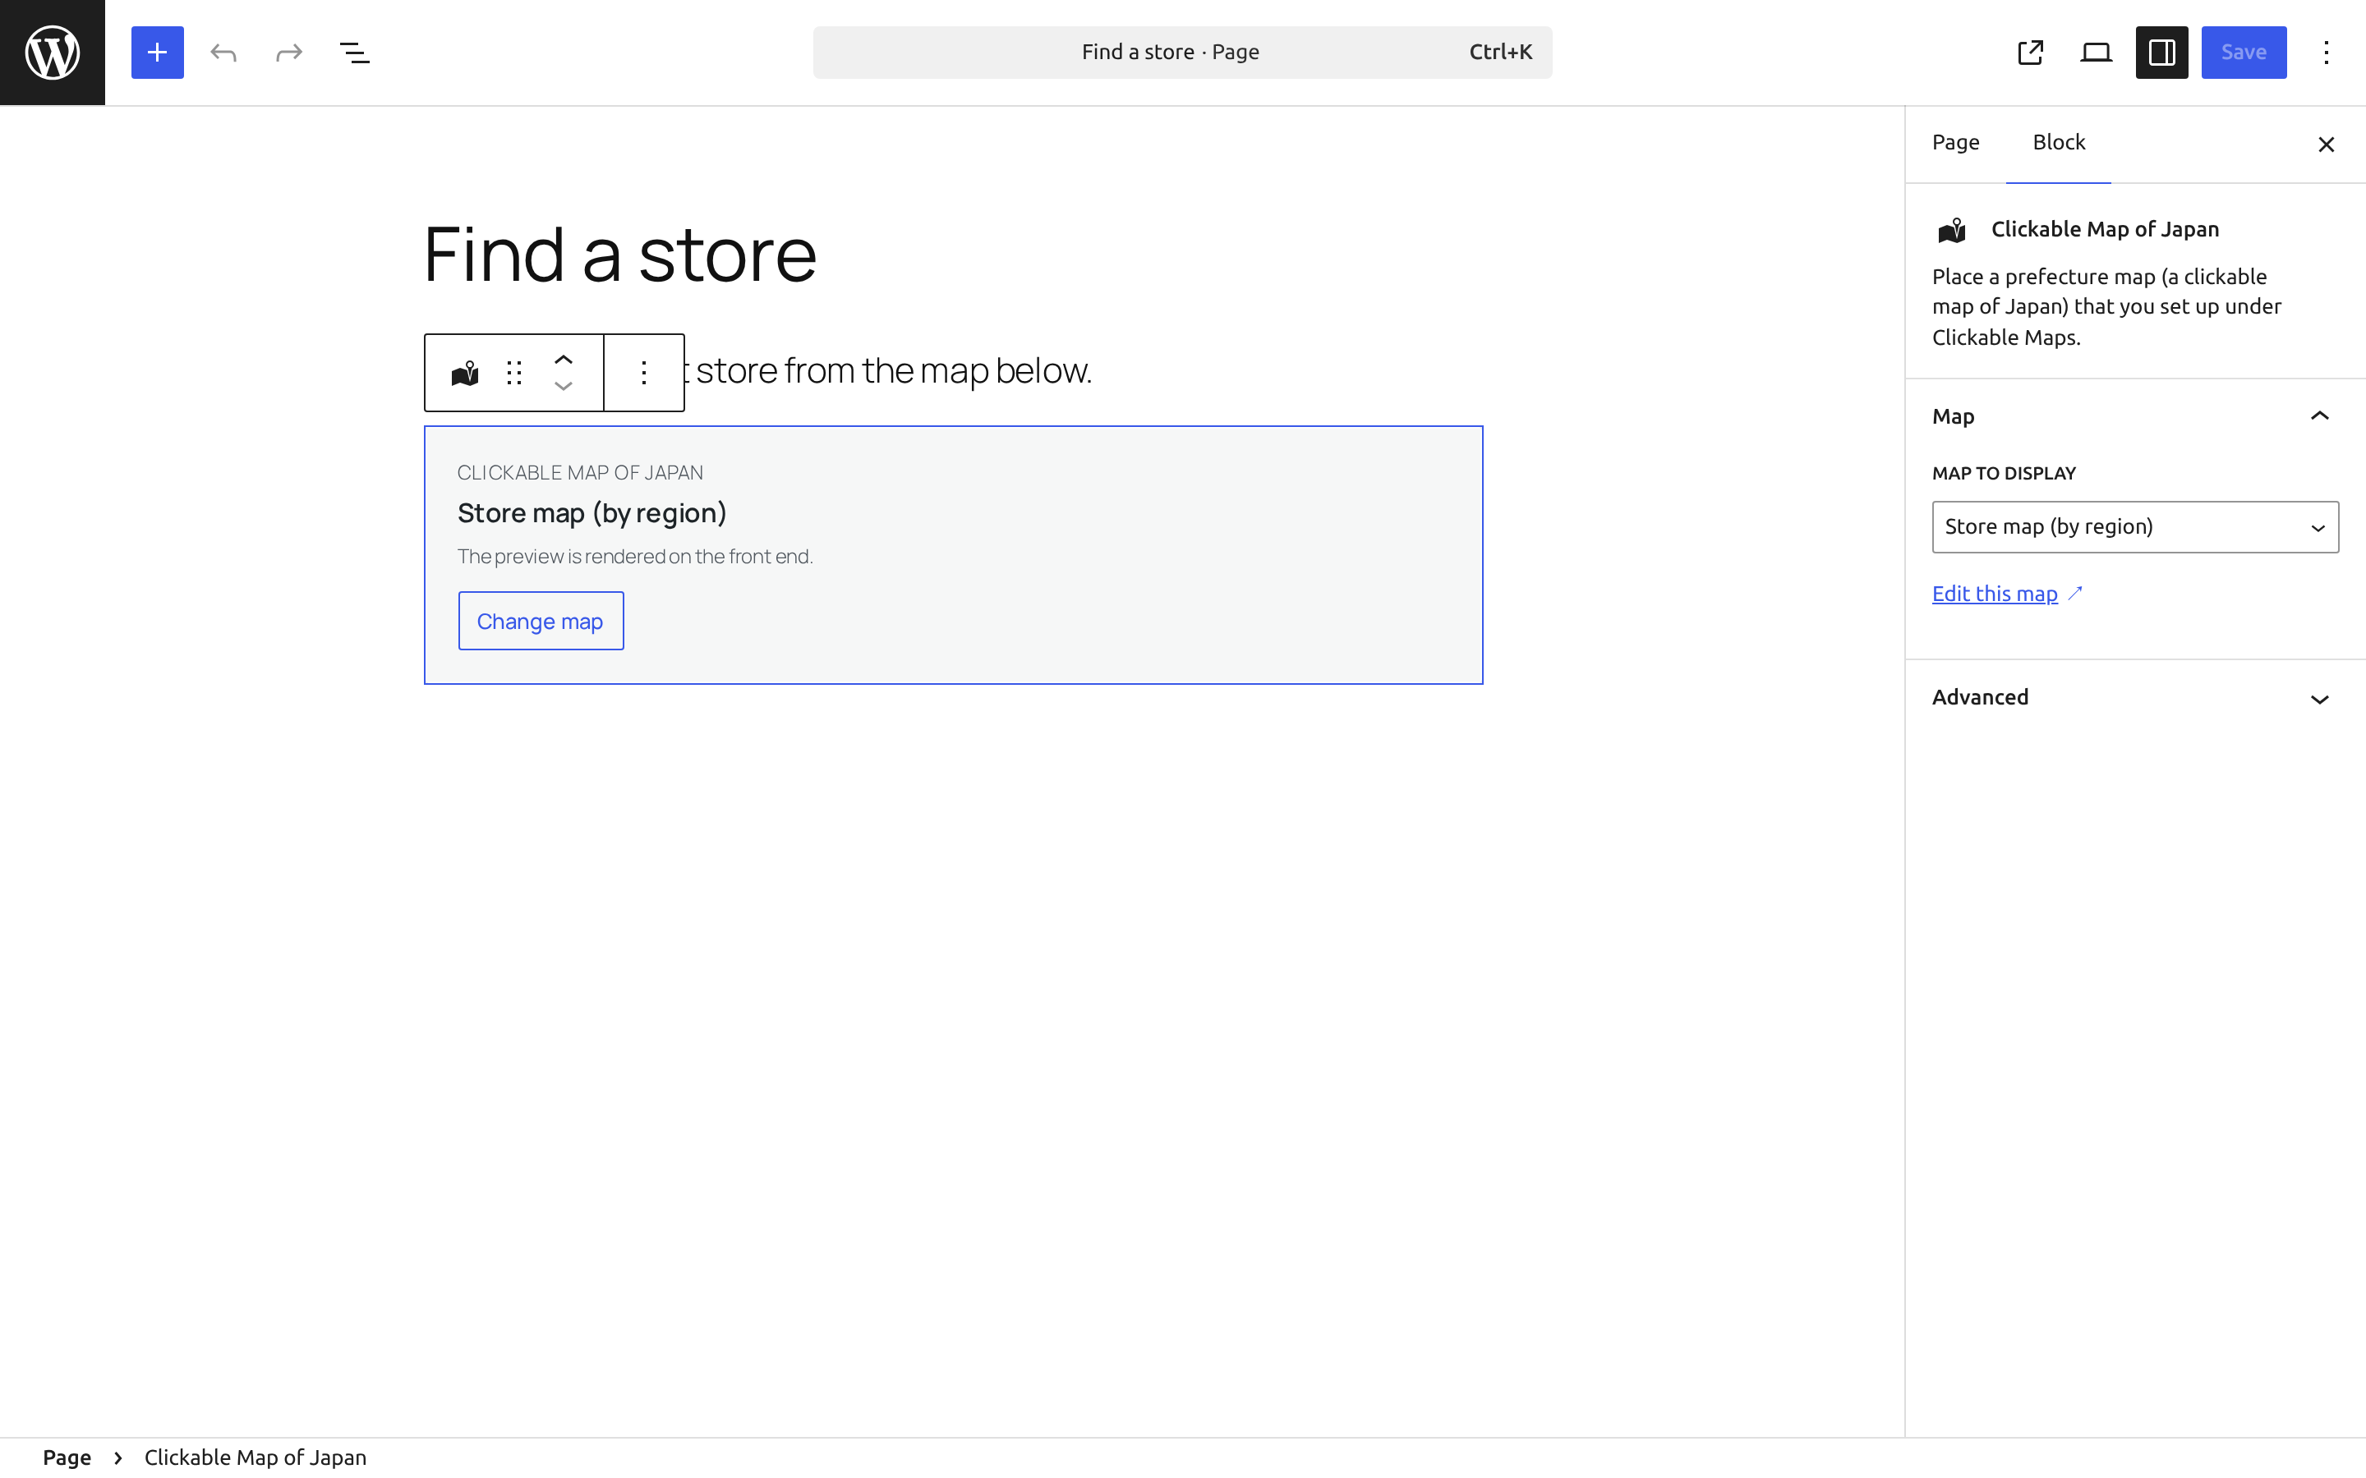The image size is (2366, 1478).
Task: Open the block inserter plus button
Action: (x=158, y=53)
